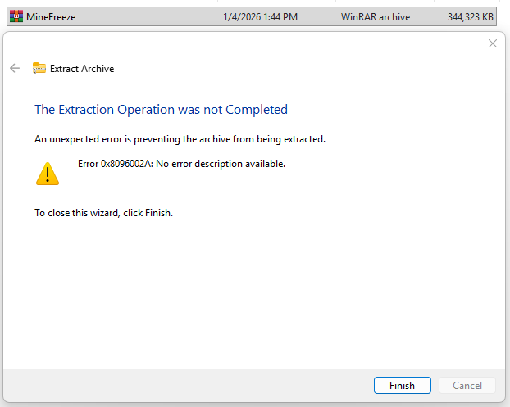Click the blue 'Extraction Operation was not Completed' heading
The height and width of the screenshot is (407, 510).
pyautogui.click(x=161, y=110)
